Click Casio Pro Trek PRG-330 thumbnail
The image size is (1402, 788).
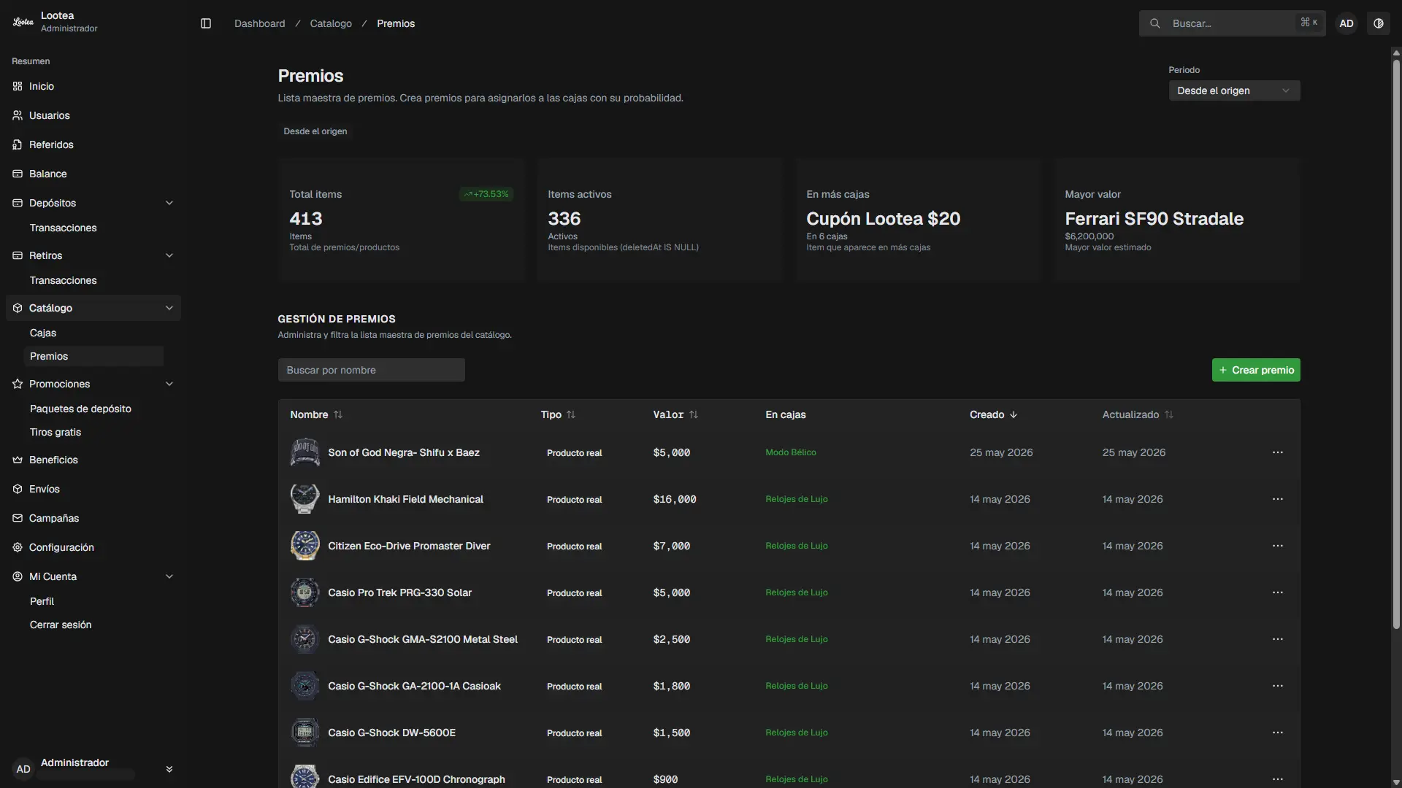coord(304,592)
